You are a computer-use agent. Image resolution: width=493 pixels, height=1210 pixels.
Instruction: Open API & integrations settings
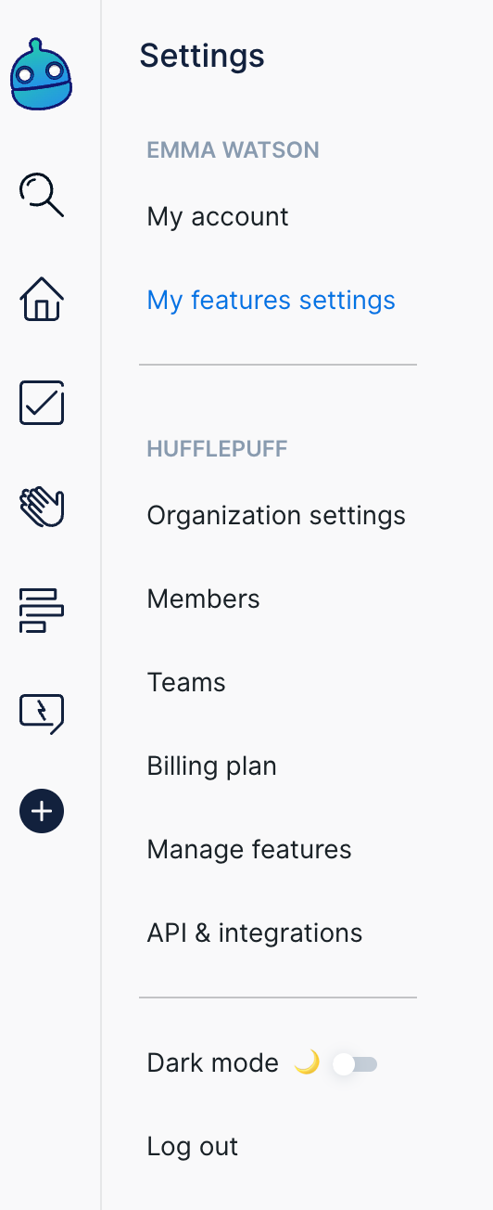click(x=255, y=933)
